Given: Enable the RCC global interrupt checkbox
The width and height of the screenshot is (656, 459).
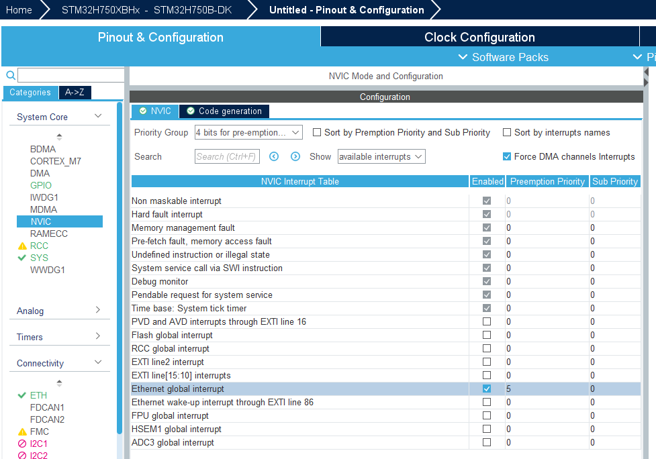Looking at the screenshot, I should click(487, 348).
